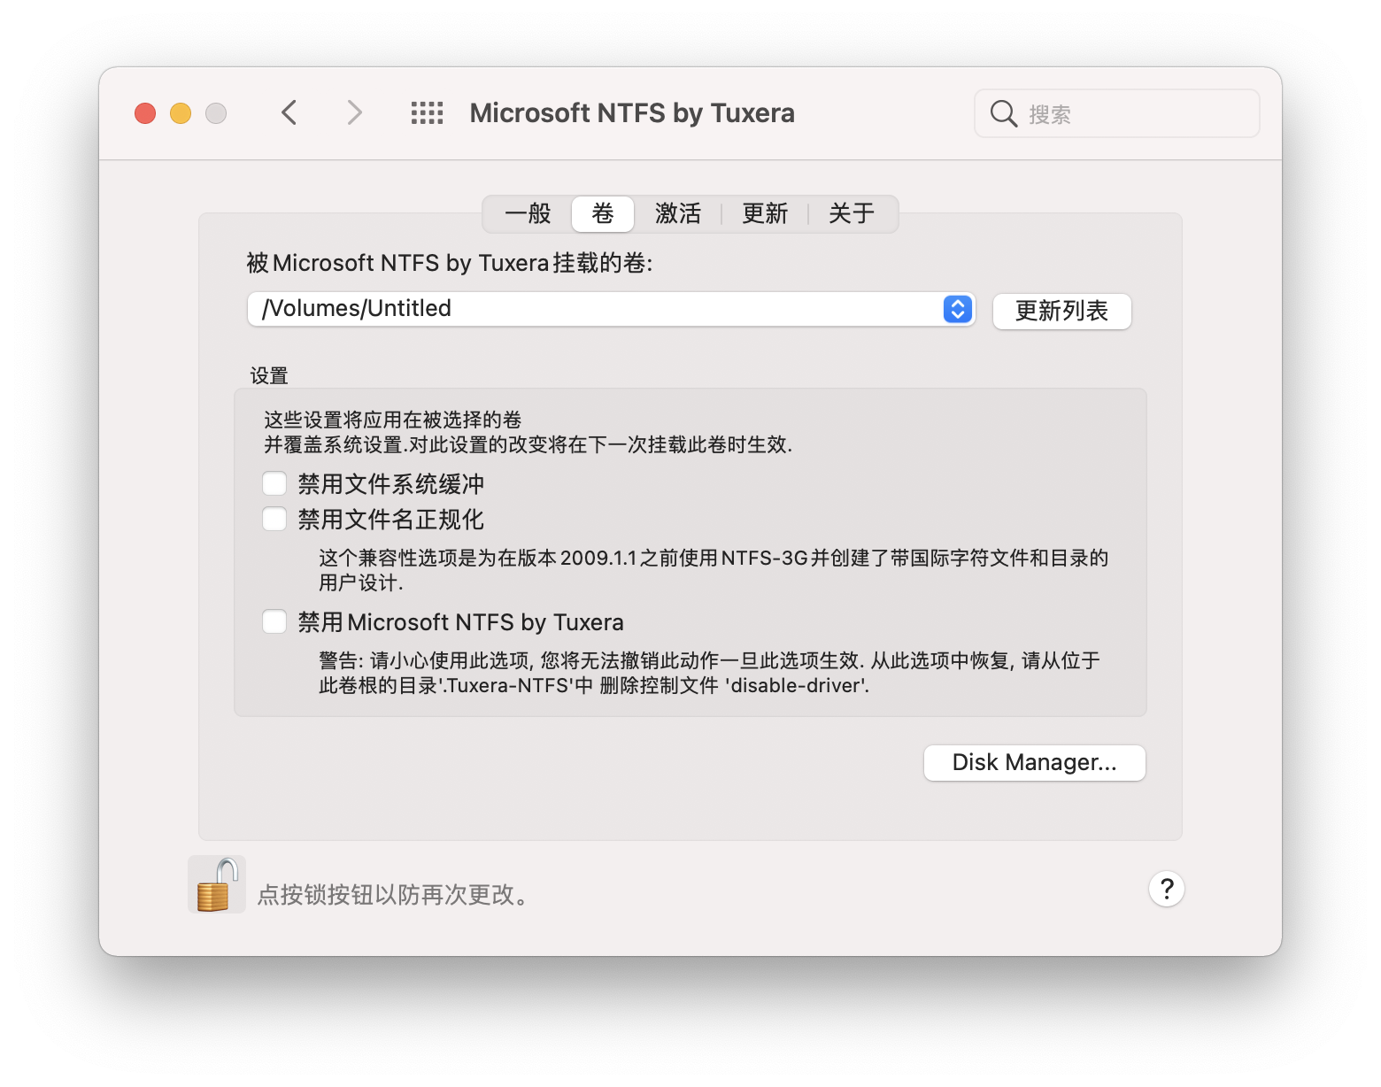Open the 更新 tab

coord(765,213)
